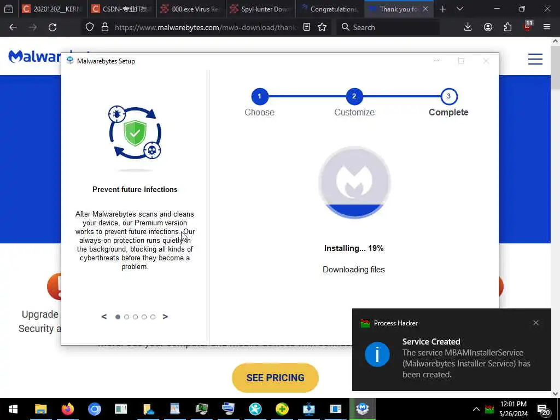The image size is (560, 420).
Task: Click the blue info icon in notification
Action: pyautogui.click(x=377, y=354)
